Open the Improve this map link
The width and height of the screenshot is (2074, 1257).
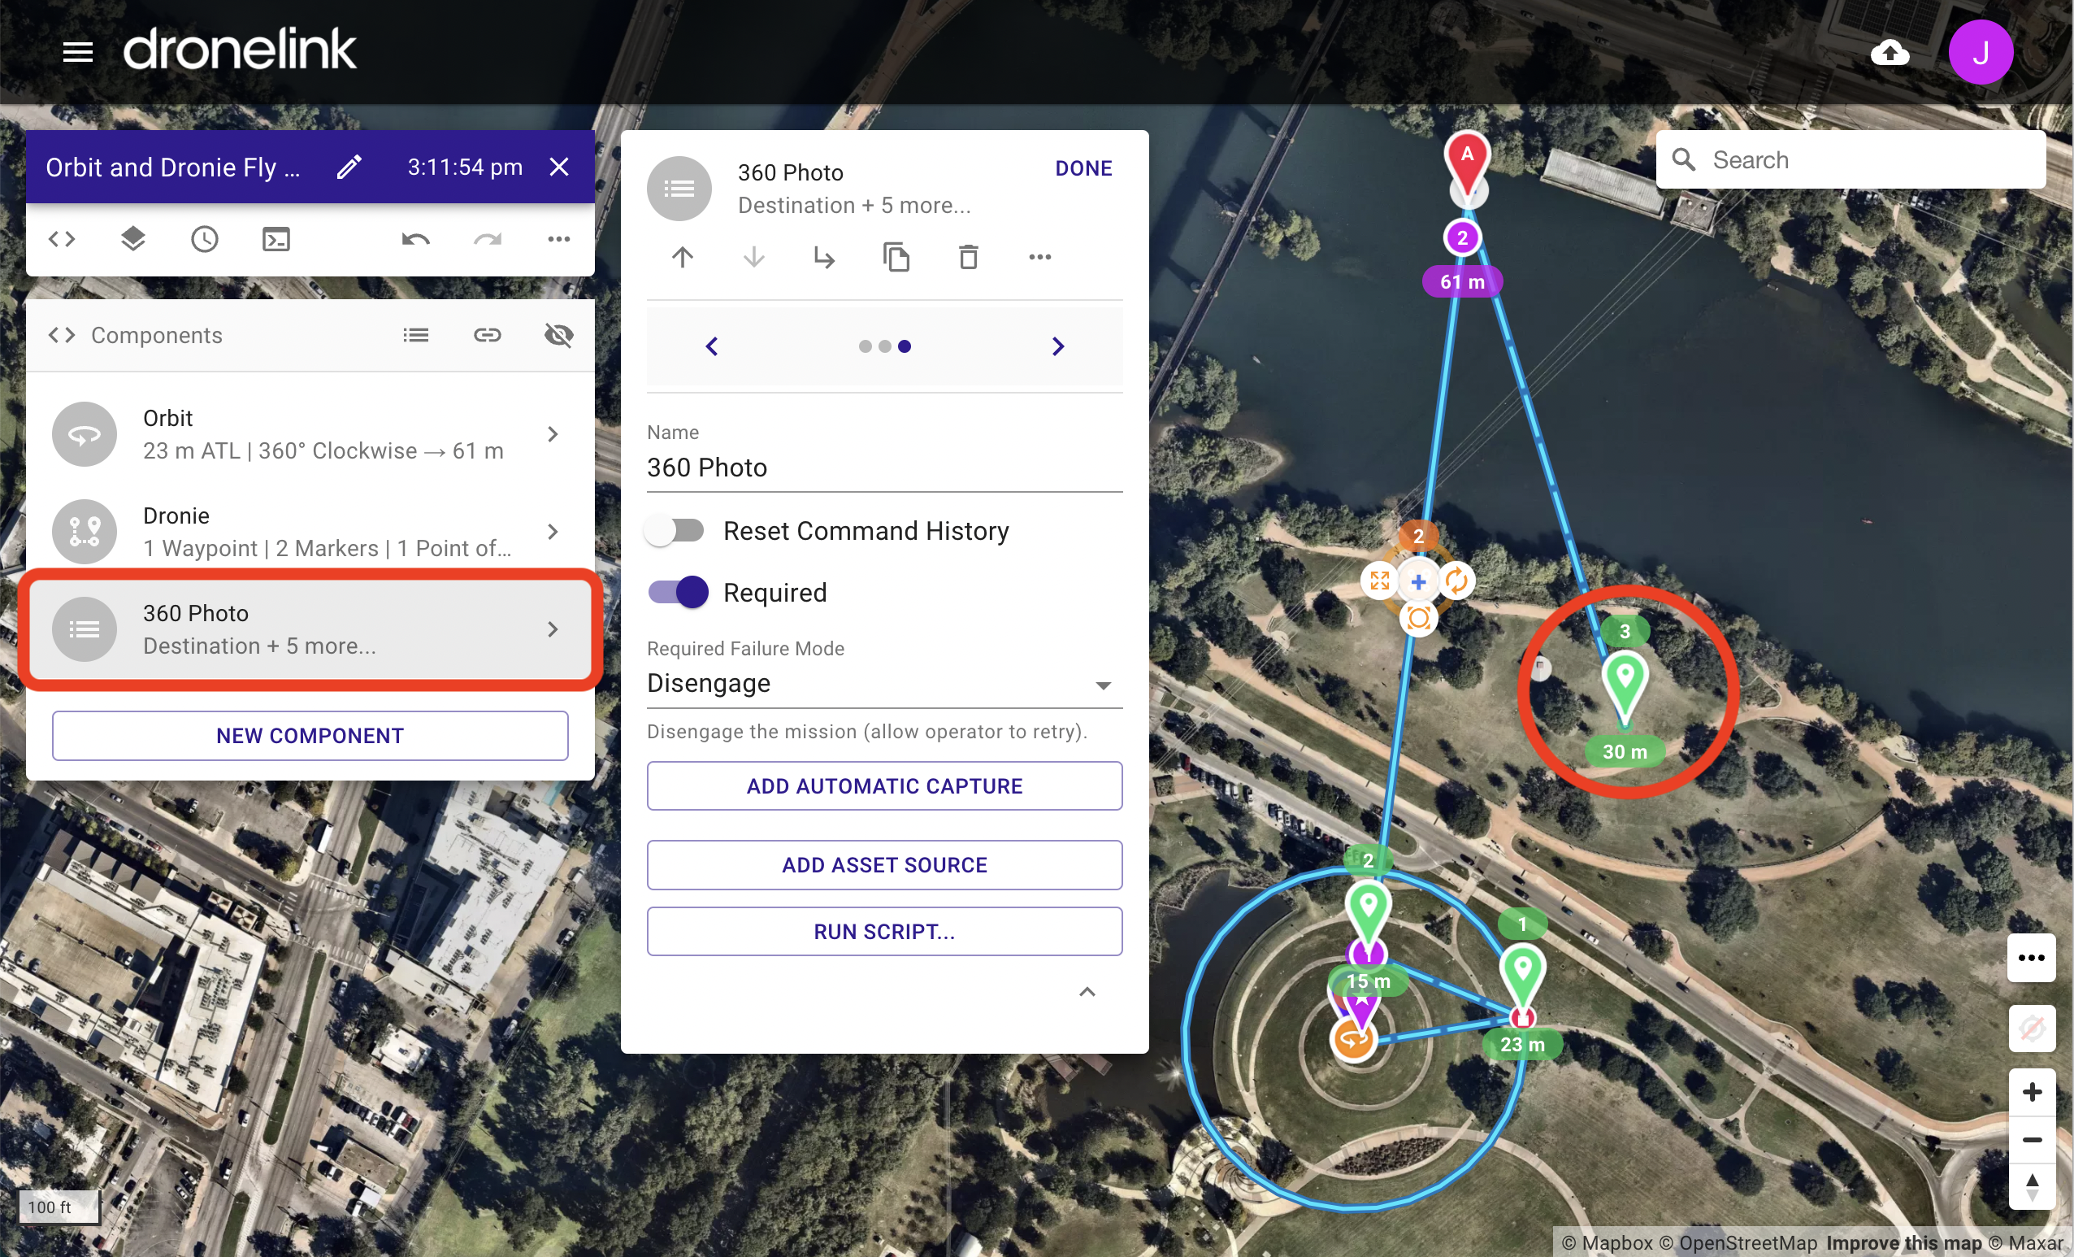(x=1903, y=1242)
